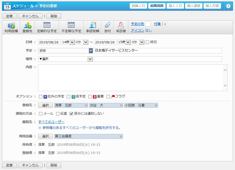Screen dimensions: 235x170
Task: Click the calendar 15 schedule icon
Action: click(7, 6)
